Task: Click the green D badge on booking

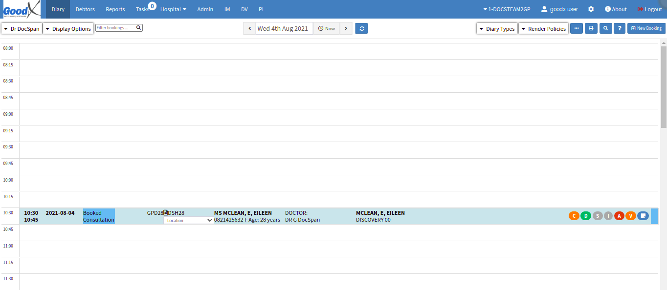Action: point(585,216)
